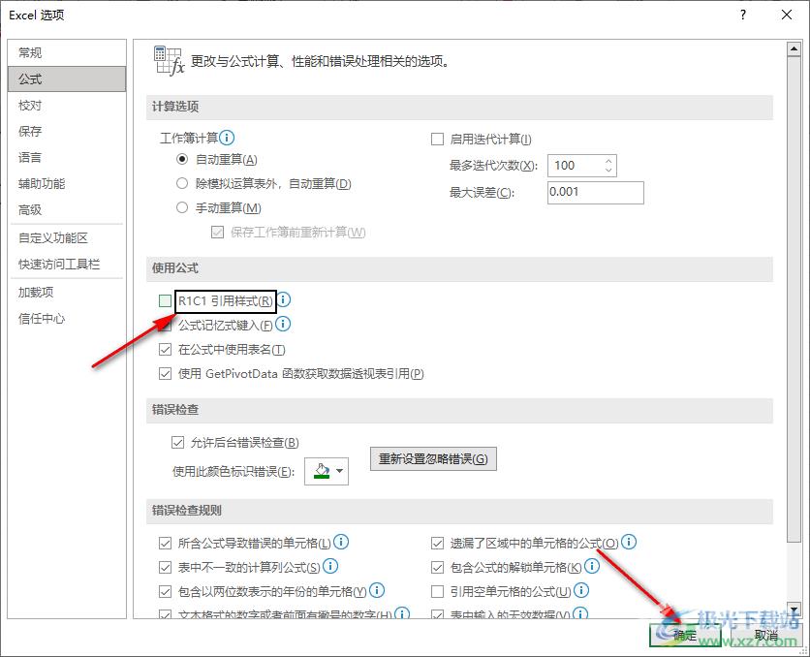Viewport: 810px width, 657px height.
Task: Toggle 包含公式的解锁单元格 checkbox
Action: 437,567
